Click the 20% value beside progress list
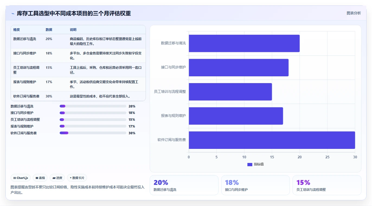The width and height of the screenshot is (372, 206). [x=132, y=106]
